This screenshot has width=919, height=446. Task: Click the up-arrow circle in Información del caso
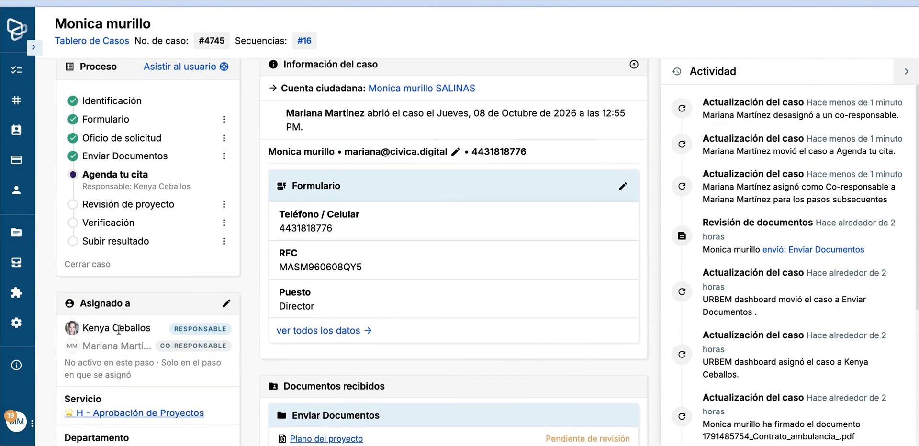coord(634,64)
